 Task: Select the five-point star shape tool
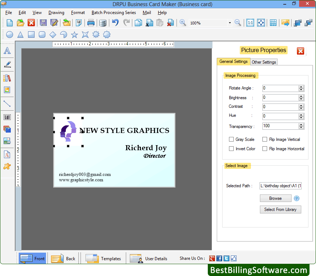coord(74,34)
